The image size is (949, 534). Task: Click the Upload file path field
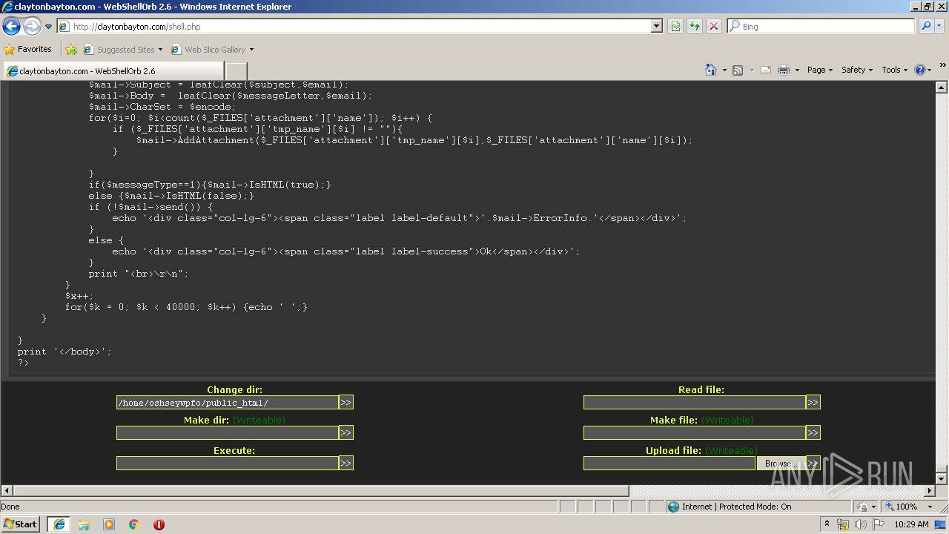(669, 464)
